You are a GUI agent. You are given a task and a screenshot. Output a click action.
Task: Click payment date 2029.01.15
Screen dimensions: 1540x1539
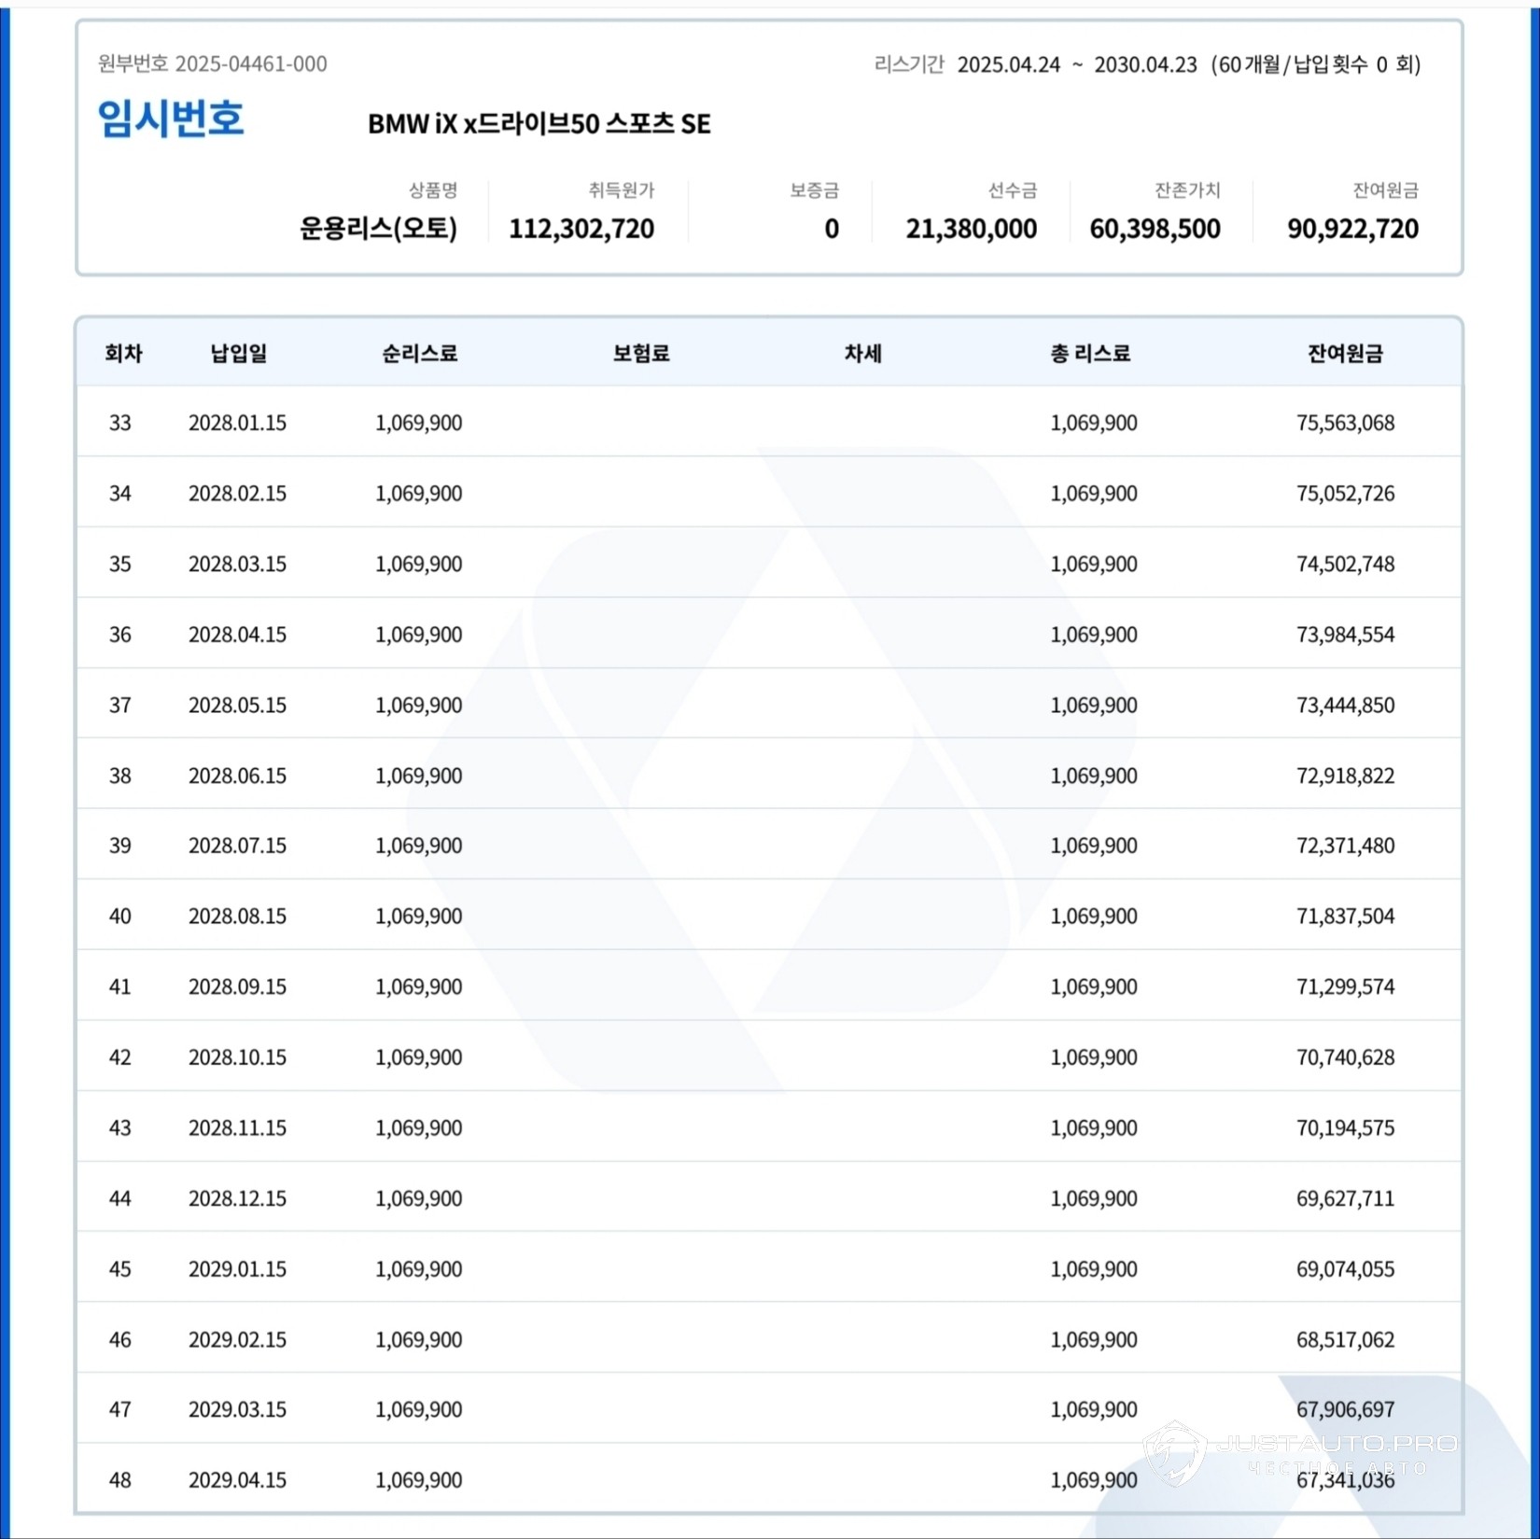coord(237,1269)
